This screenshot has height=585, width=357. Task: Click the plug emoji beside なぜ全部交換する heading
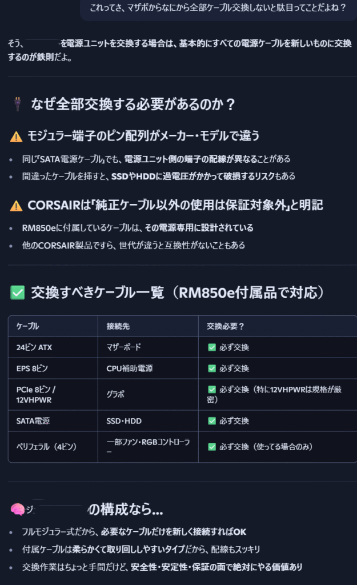click(17, 104)
